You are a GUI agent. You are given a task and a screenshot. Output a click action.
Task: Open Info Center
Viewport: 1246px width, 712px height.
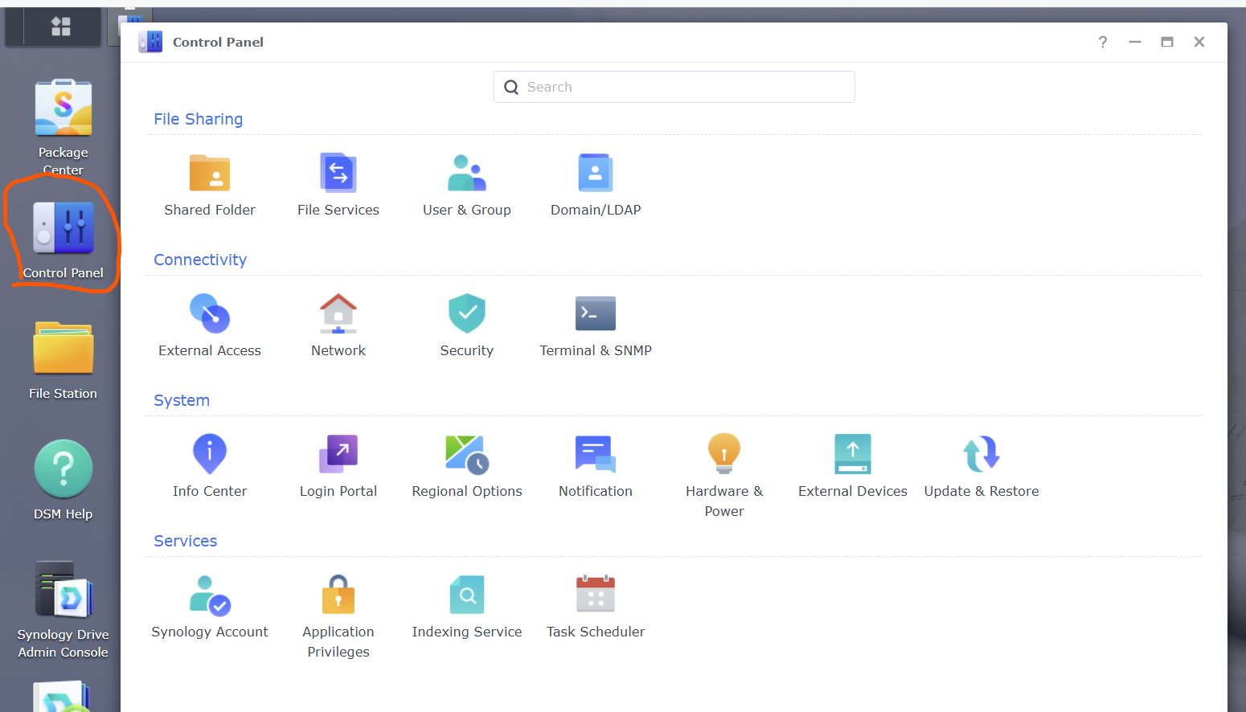pyautogui.click(x=210, y=466)
